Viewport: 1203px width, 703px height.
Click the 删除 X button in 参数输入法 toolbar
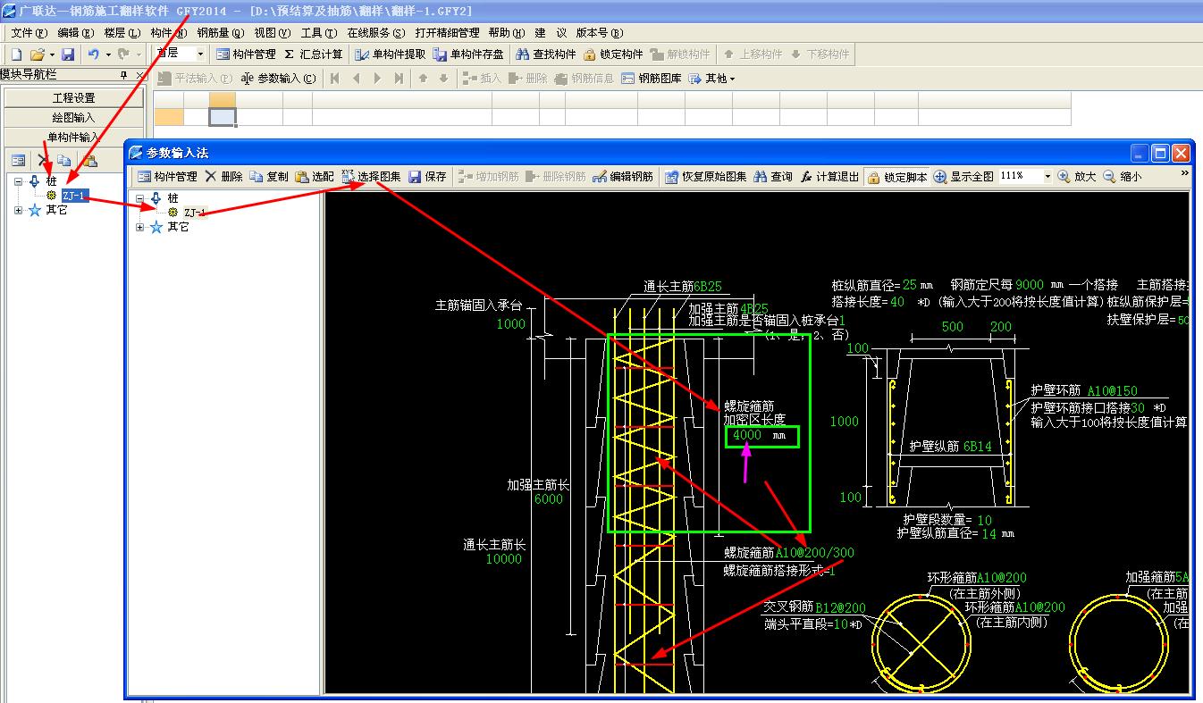coord(223,177)
